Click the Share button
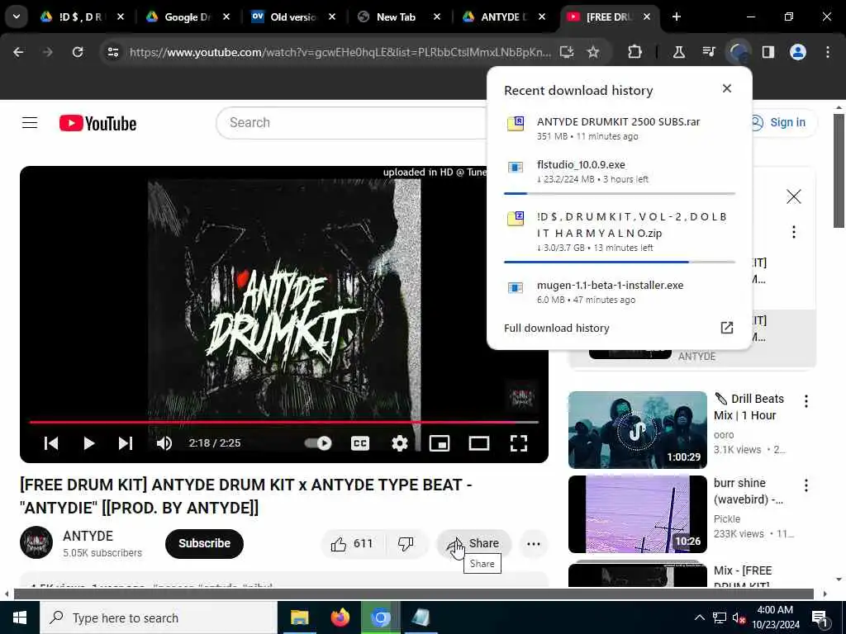 (473, 543)
